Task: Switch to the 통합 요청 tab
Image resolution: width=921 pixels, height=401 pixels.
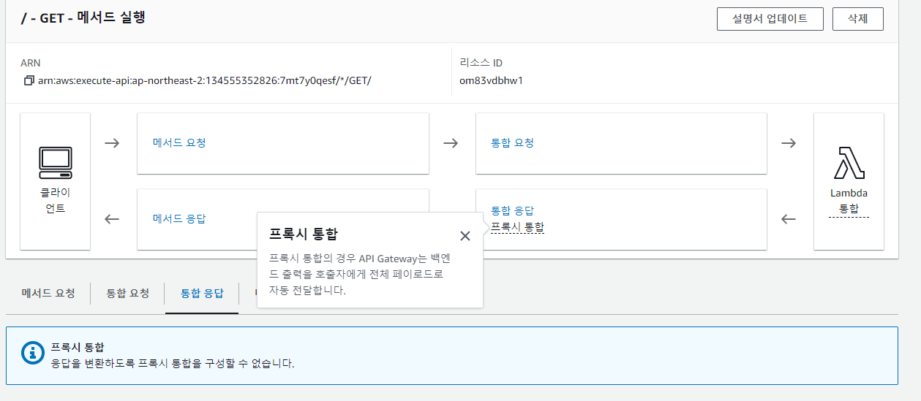Action: [128, 293]
